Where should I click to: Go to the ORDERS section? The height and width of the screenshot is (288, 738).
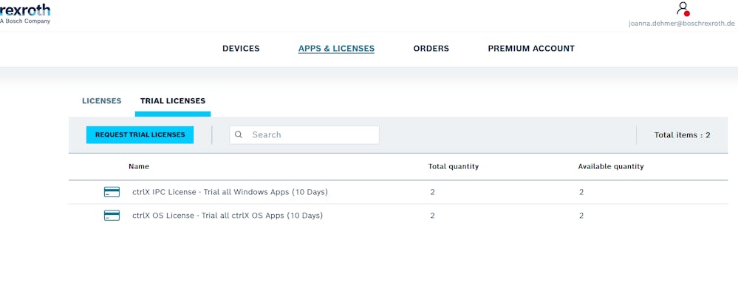[x=431, y=49]
